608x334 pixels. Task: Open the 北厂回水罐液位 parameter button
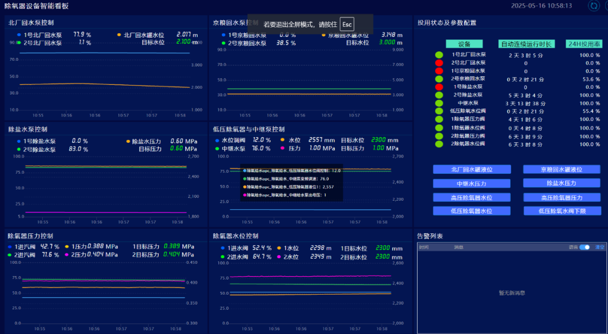472,169
